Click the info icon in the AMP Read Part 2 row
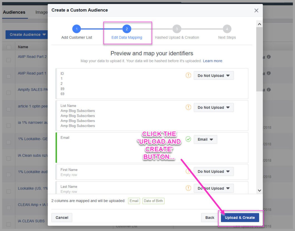The height and width of the screenshot is (231, 295). (x=269, y=57)
